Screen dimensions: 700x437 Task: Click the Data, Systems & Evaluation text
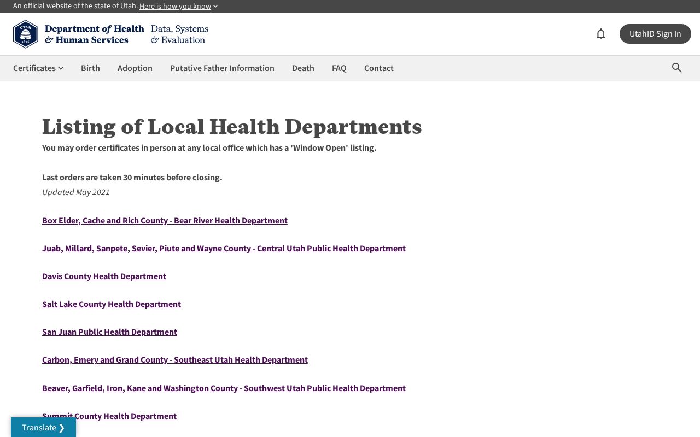[x=179, y=34]
